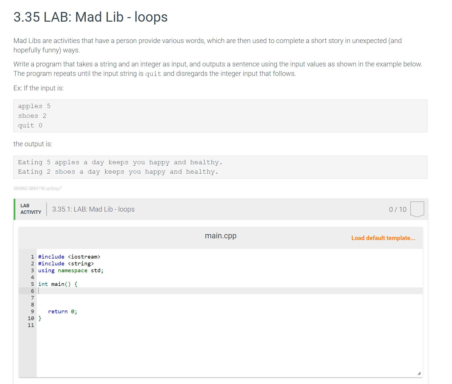Click the closing brace on line 10
The height and width of the screenshot is (384, 452).
click(x=40, y=318)
